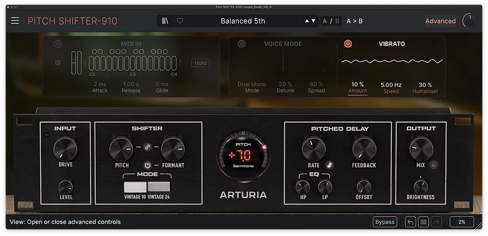Copy settings with the A > B button

[354, 21]
